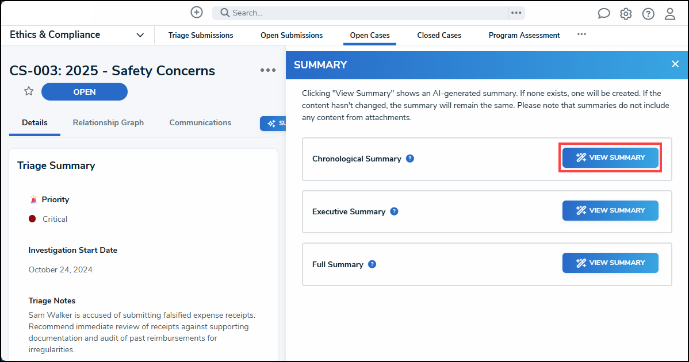
Task: Click the OPEN status button
Action: 85,92
